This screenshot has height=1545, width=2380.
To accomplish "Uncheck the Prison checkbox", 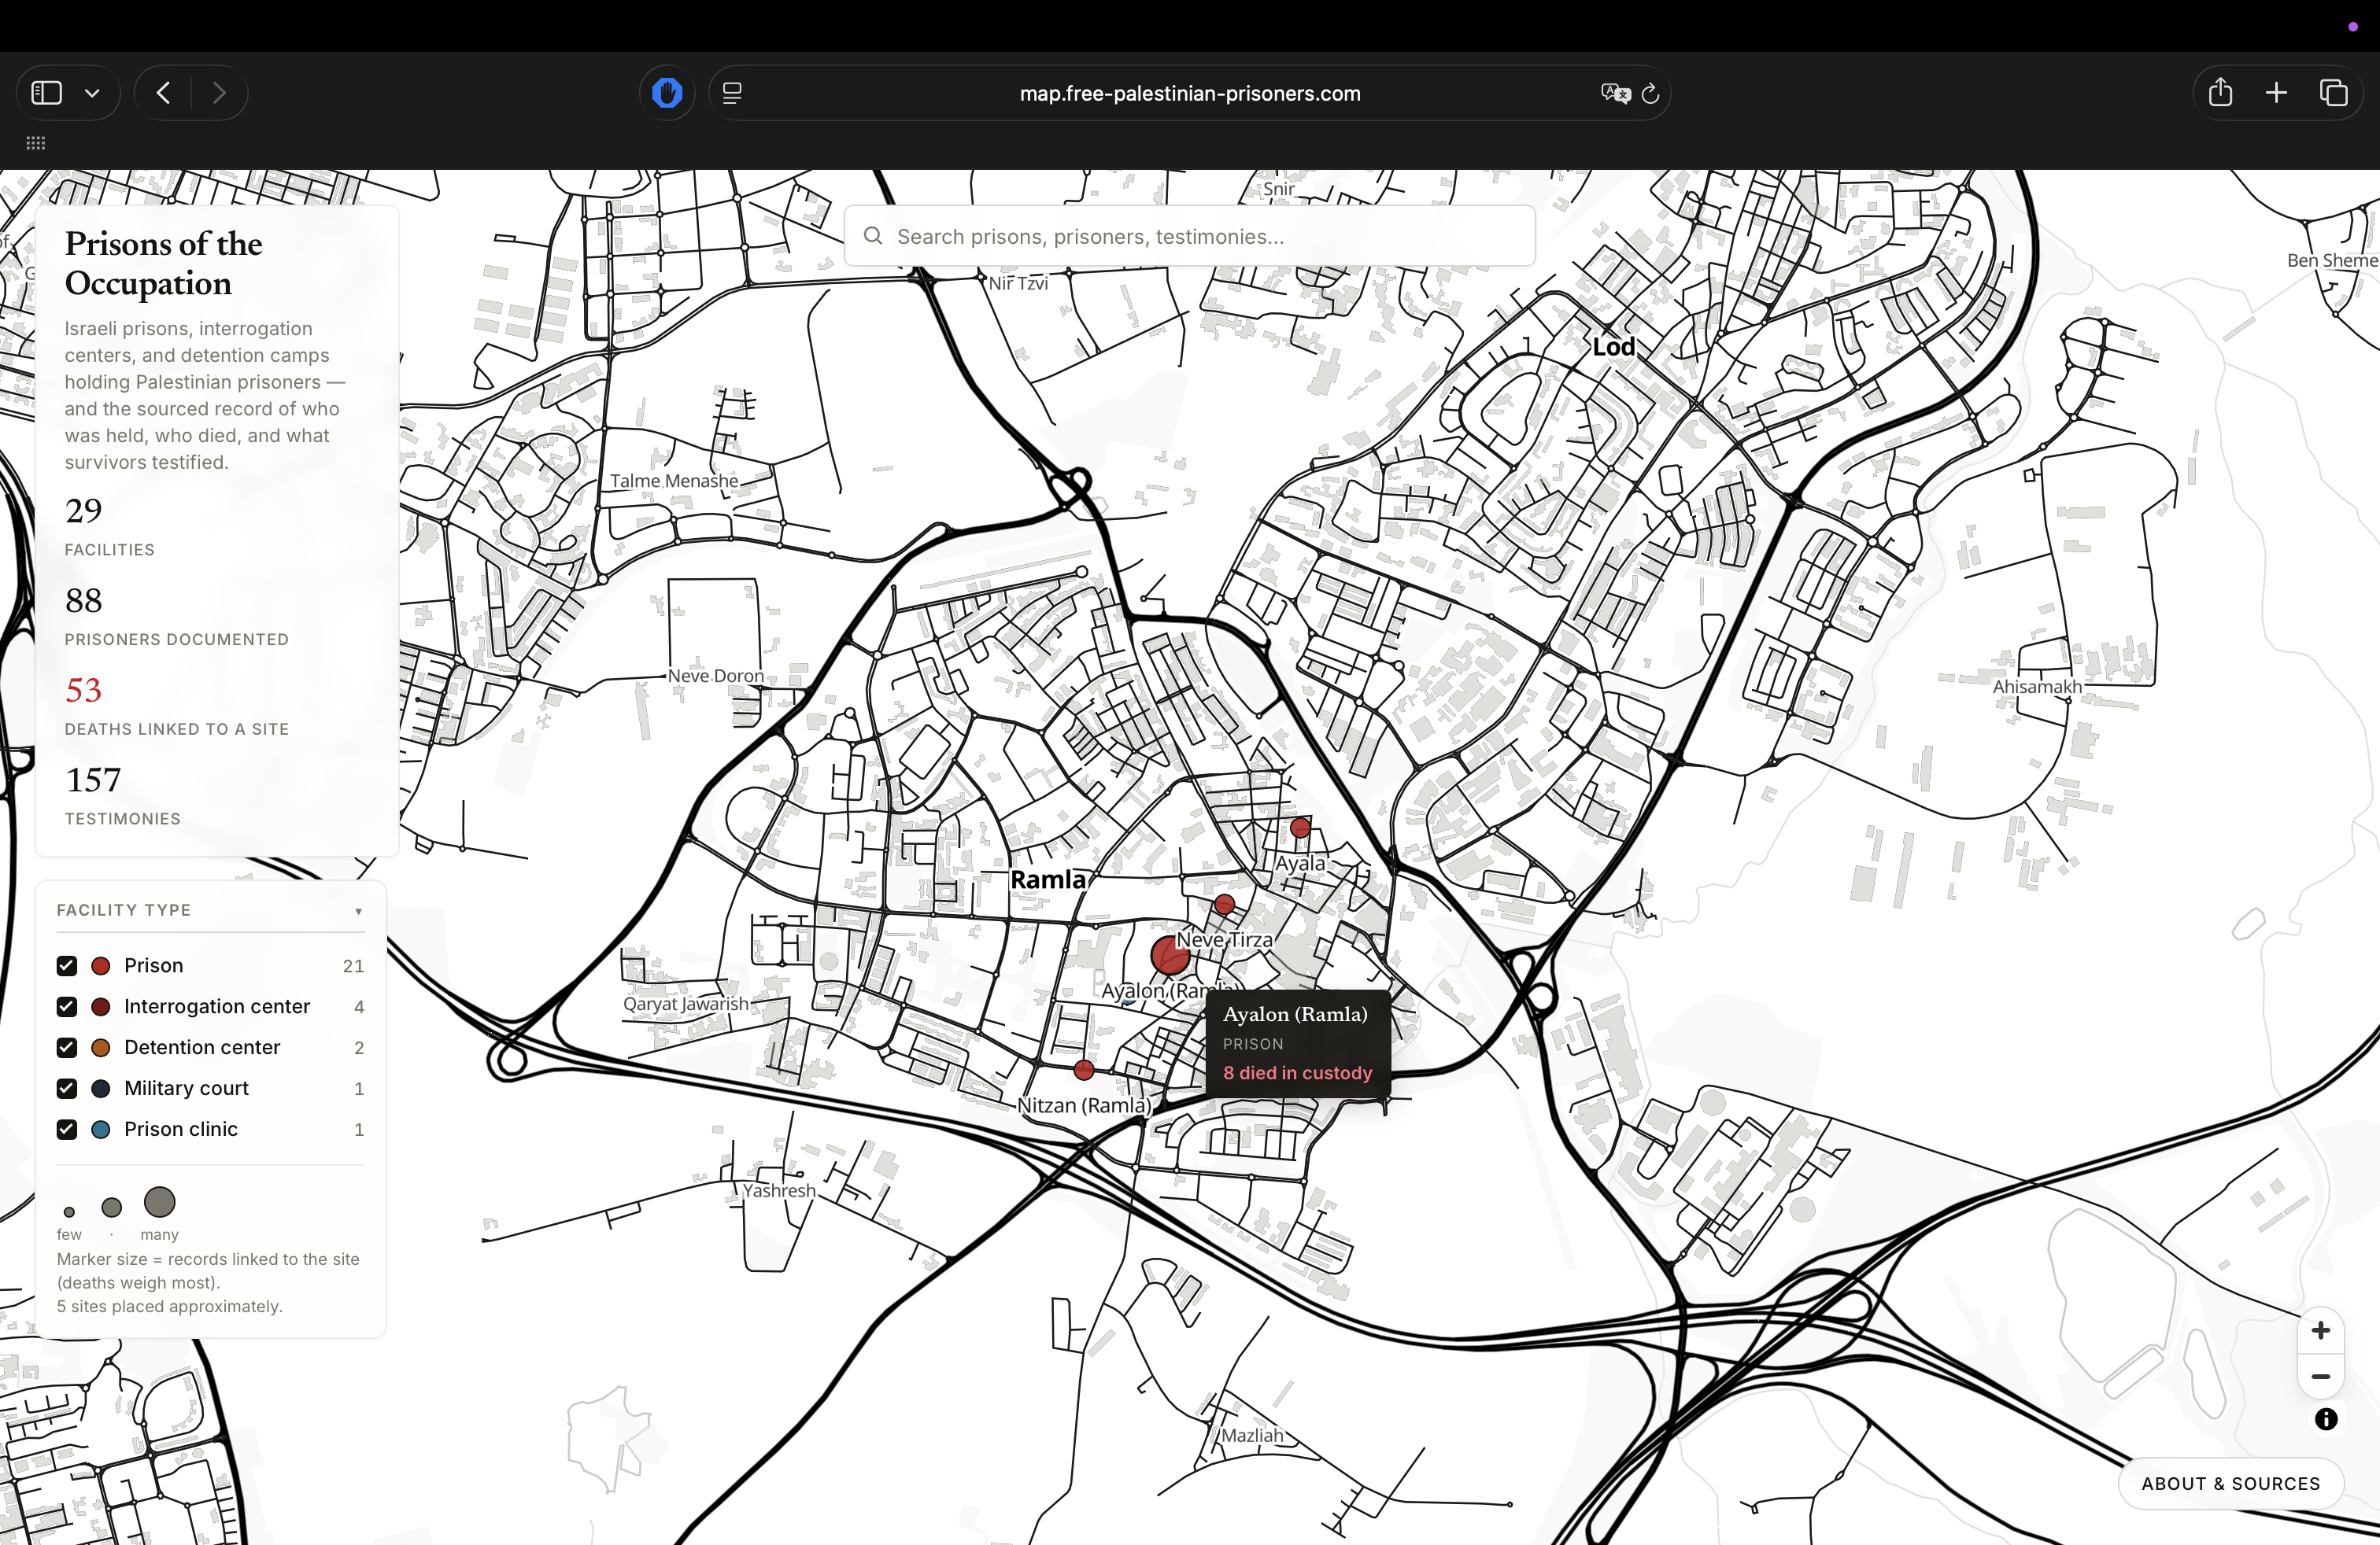I will point(67,965).
